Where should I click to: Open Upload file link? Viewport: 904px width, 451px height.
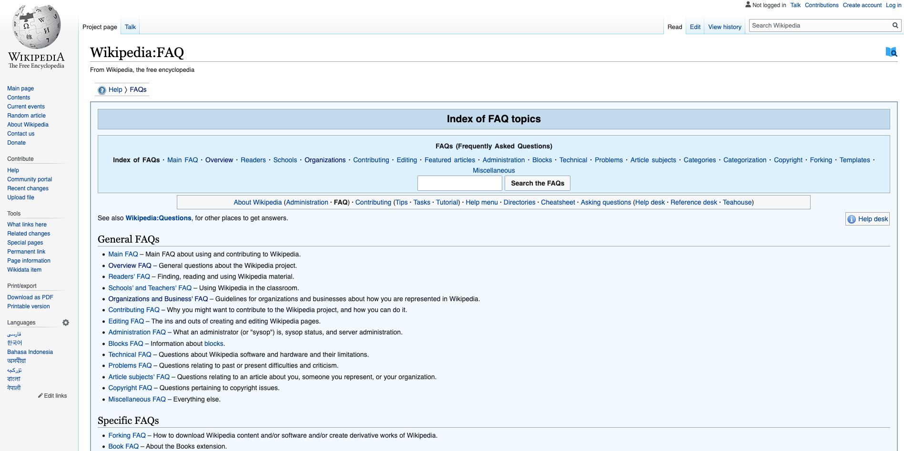20,197
